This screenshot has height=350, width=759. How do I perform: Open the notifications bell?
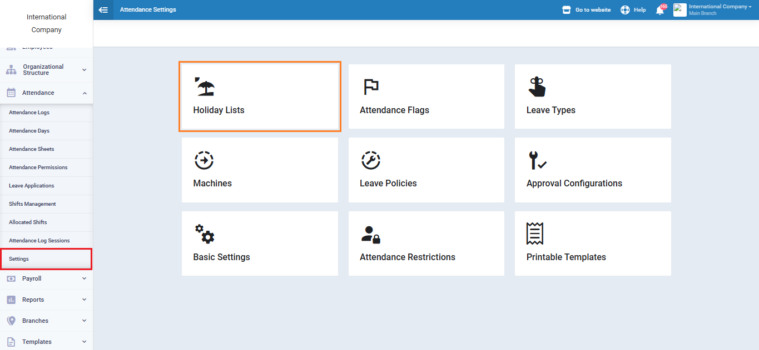pyautogui.click(x=660, y=10)
